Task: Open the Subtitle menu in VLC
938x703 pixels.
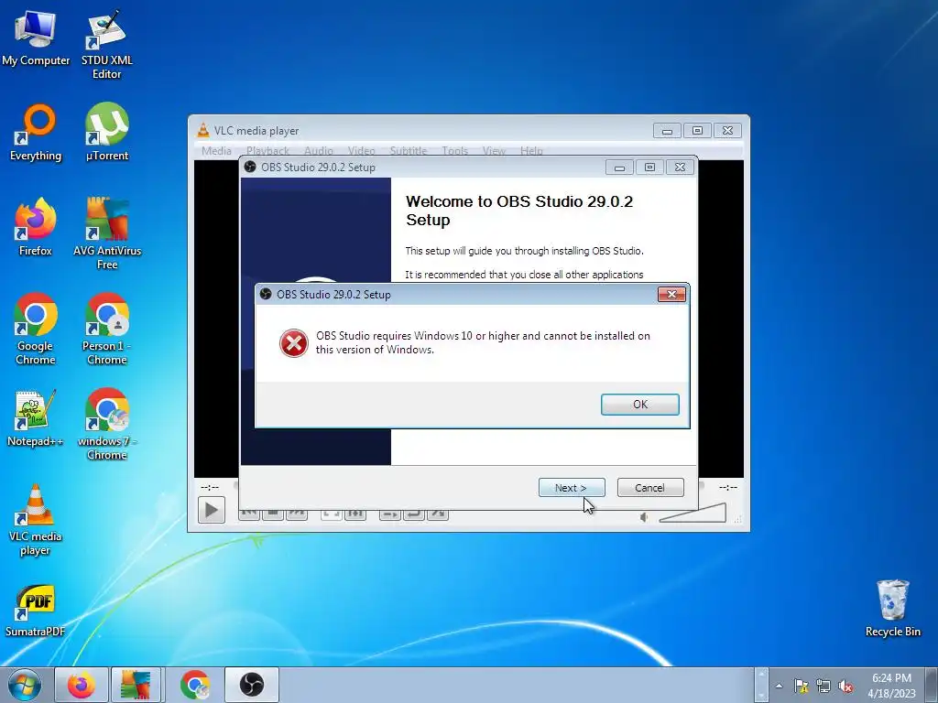Action: (409, 151)
